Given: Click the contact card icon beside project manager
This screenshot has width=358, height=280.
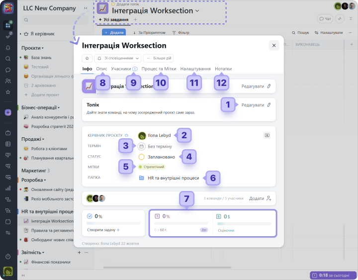Looking at the screenshot, I should (x=267, y=135).
